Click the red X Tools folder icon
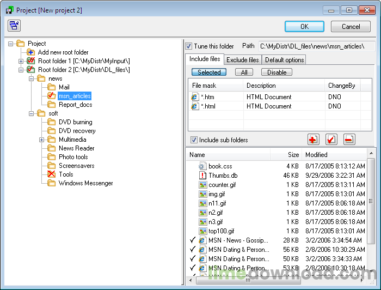Image resolution: width=381 pixels, height=290 pixels. coord(51,174)
